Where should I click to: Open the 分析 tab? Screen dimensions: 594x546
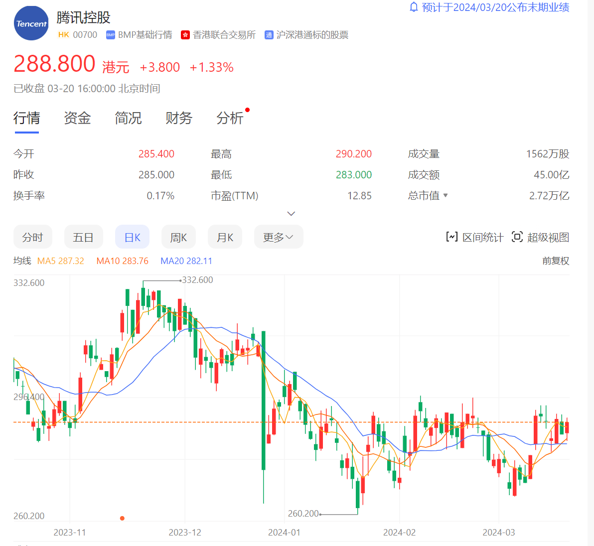click(230, 118)
